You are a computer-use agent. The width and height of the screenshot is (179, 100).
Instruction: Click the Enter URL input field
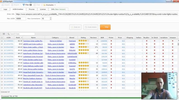point(97,14)
